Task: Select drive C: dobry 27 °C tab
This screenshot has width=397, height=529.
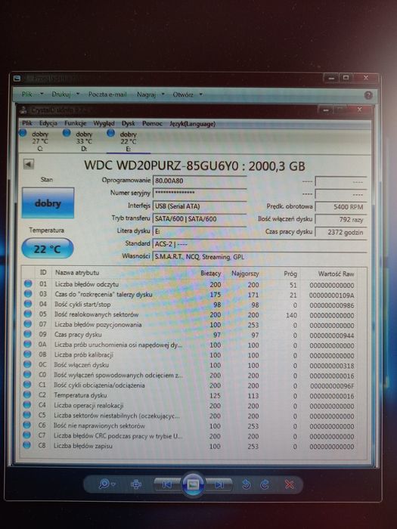Action: pyautogui.click(x=36, y=141)
